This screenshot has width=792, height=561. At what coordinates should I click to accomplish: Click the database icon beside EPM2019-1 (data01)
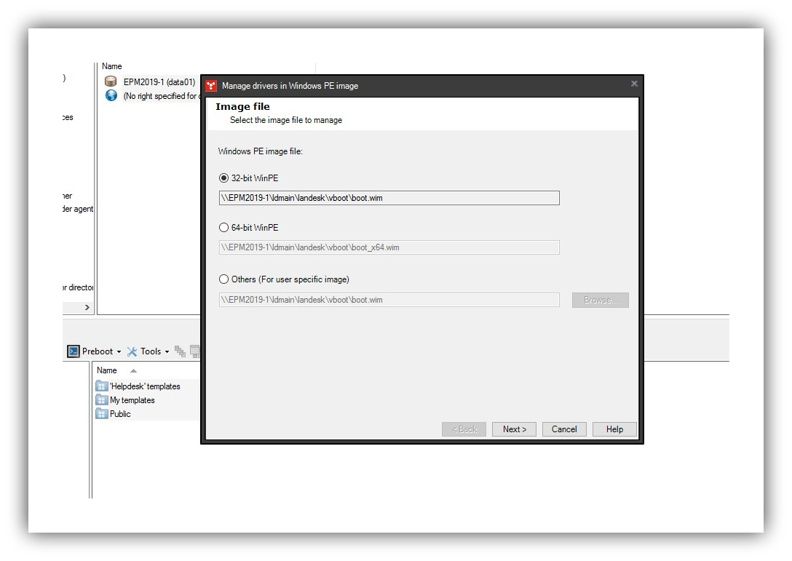(110, 81)
